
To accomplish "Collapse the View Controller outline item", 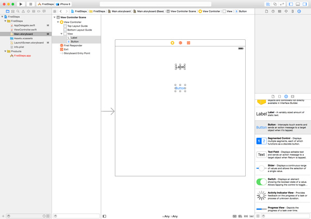I will click(58, 22).
